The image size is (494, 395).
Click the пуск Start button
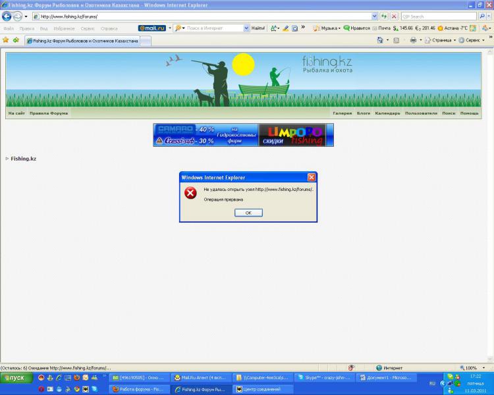[x=16, y=378]
